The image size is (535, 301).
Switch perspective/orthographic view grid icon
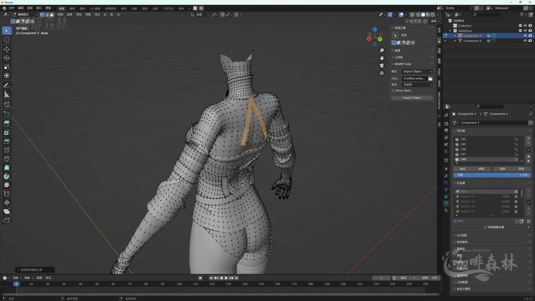(381, 73)
